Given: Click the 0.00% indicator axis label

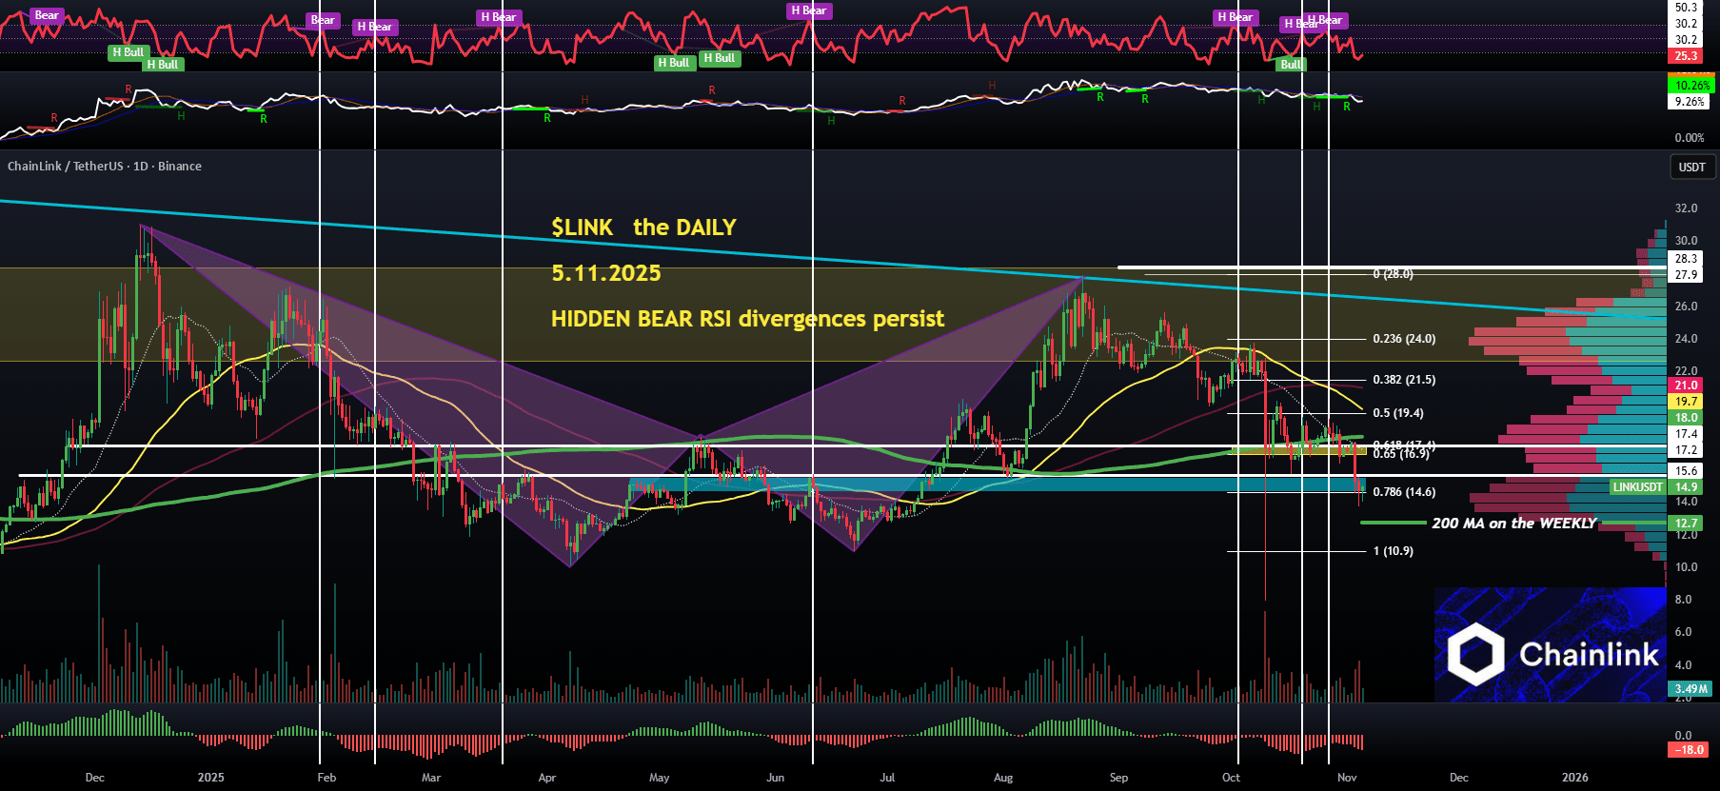Looking at the screenshot, I should pyautogui.click(x=1690, y=138).
